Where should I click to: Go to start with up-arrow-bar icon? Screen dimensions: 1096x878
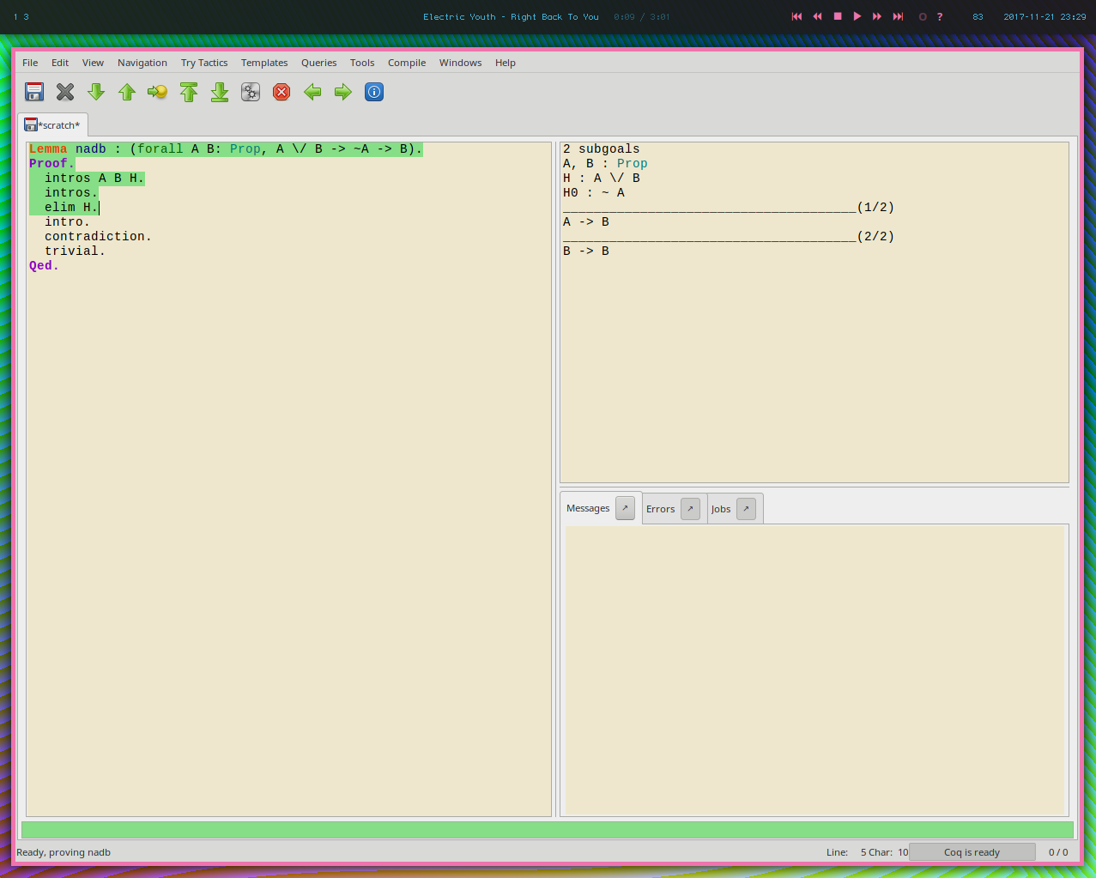click(x=189, y=92)
